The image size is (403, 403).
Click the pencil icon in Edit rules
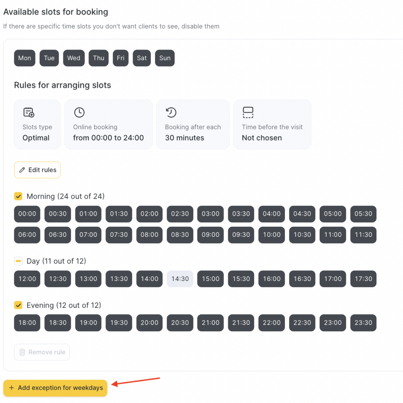(x=22, y=170)
